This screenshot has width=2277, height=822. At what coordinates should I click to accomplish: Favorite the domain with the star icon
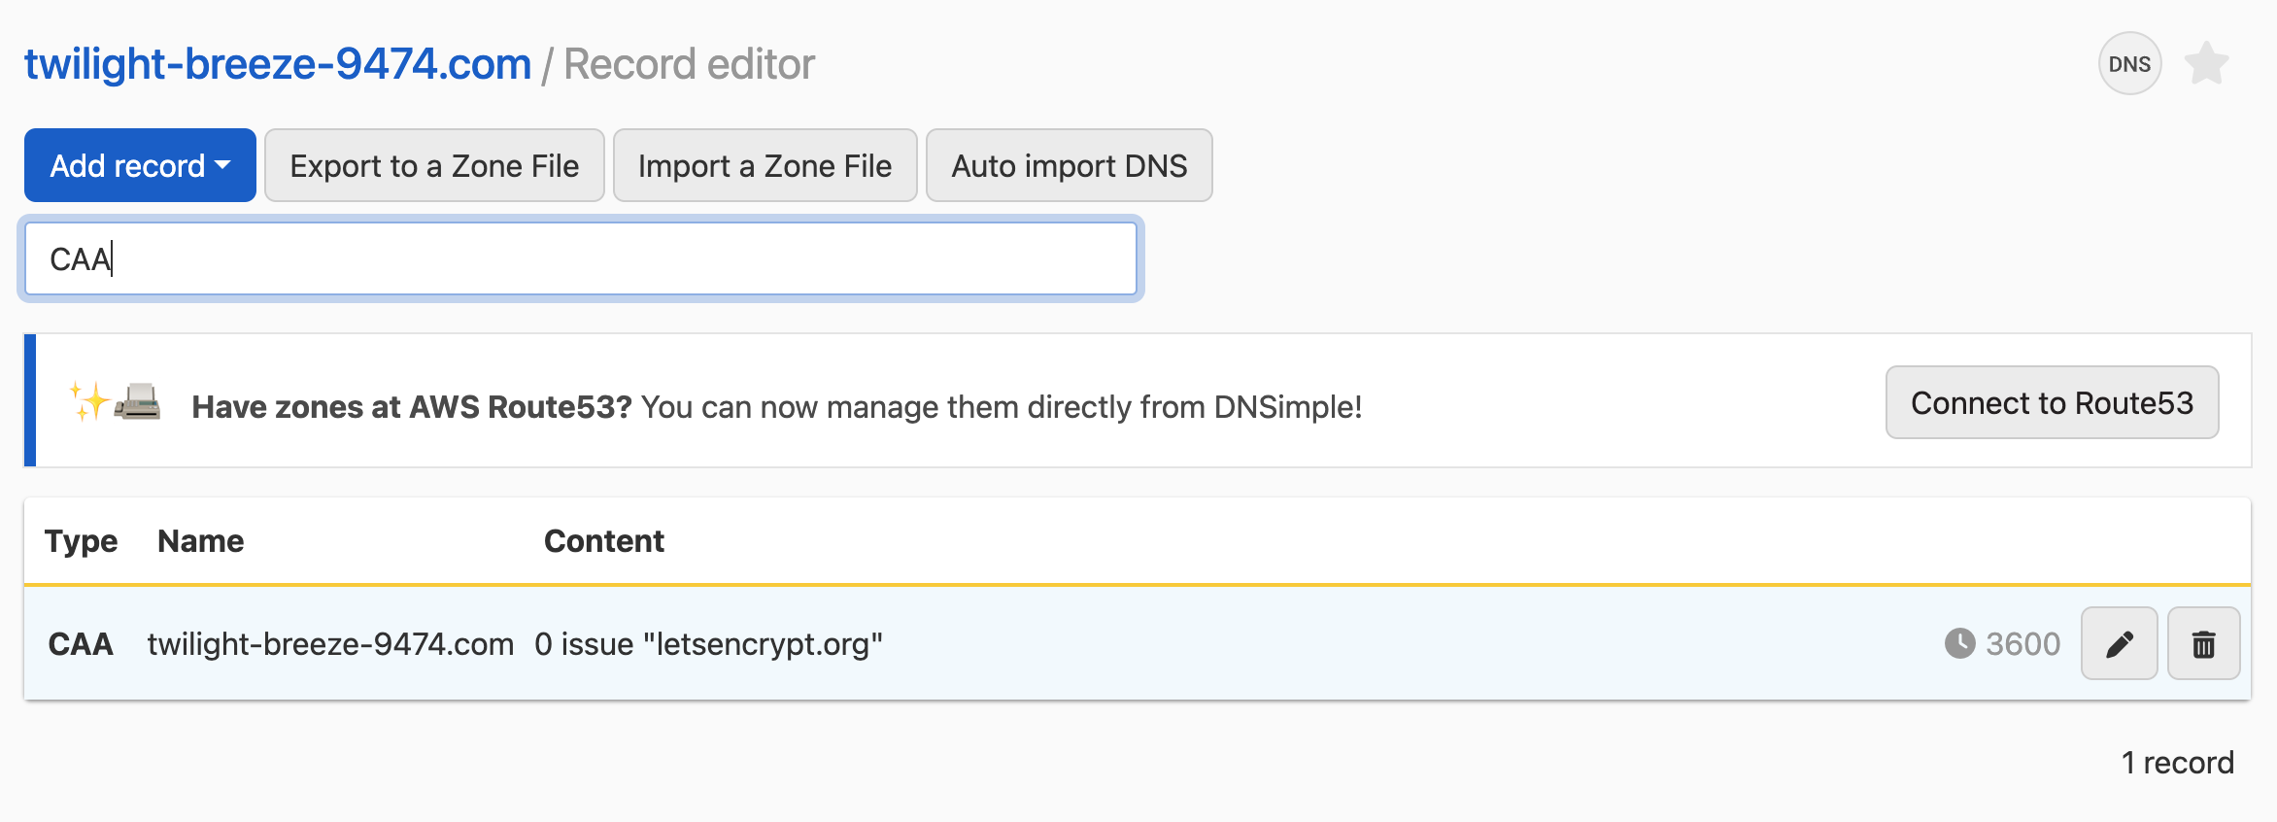tap(2206, 64)
